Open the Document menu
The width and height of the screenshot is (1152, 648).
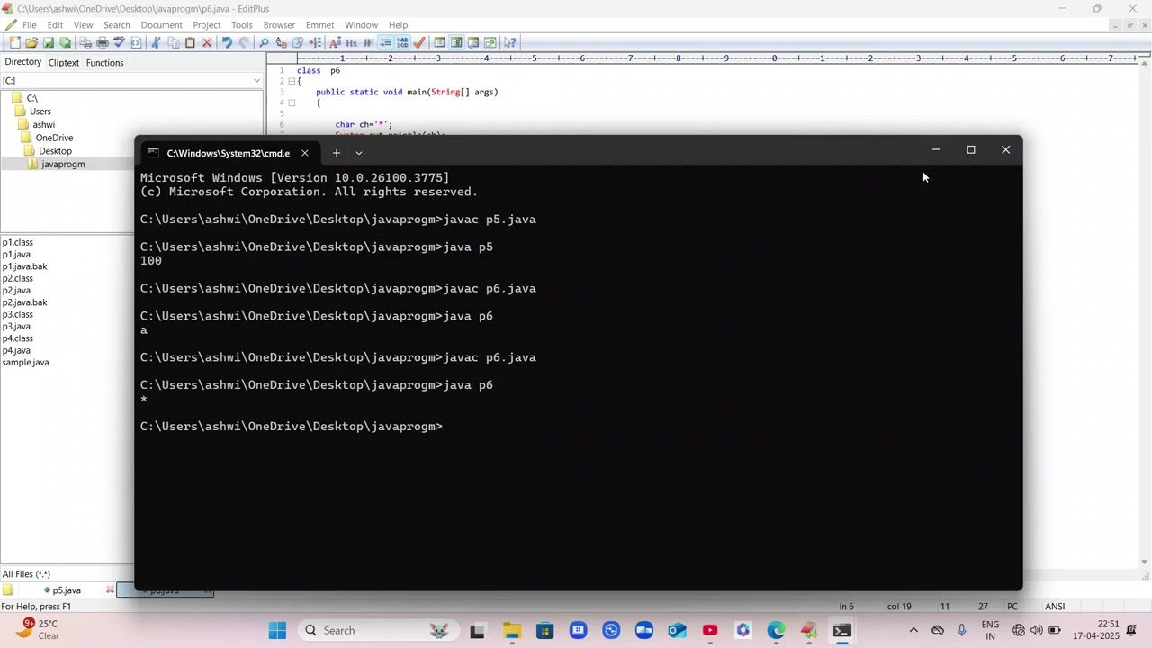161,25
